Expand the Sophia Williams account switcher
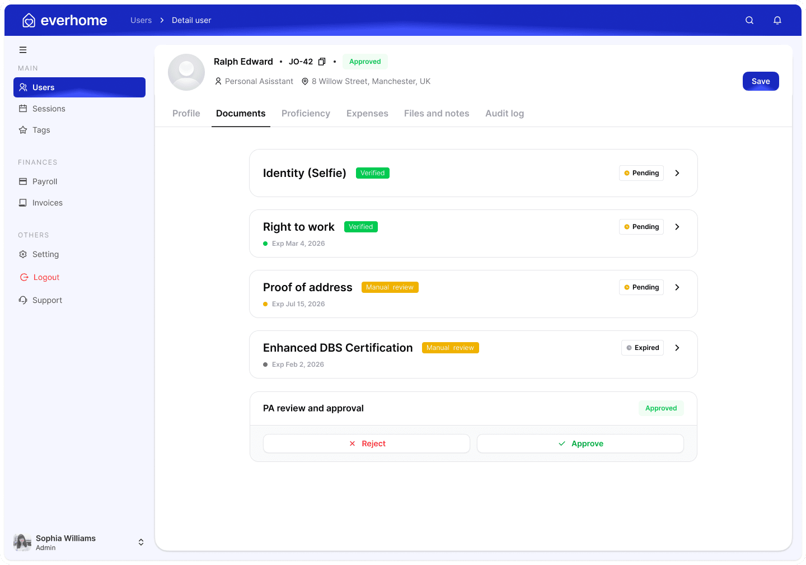This screenshot has width=806, height=565. (141, 542)
